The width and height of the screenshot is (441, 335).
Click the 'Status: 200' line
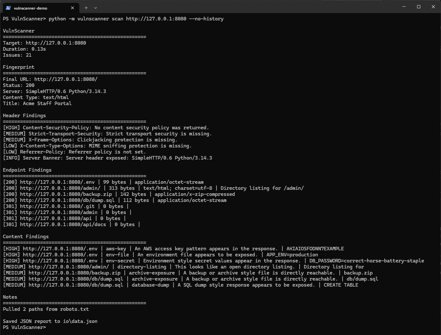coord(18,85)
